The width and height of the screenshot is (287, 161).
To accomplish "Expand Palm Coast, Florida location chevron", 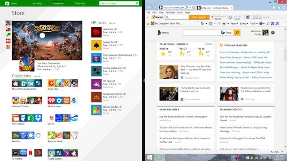I will 187,44.
